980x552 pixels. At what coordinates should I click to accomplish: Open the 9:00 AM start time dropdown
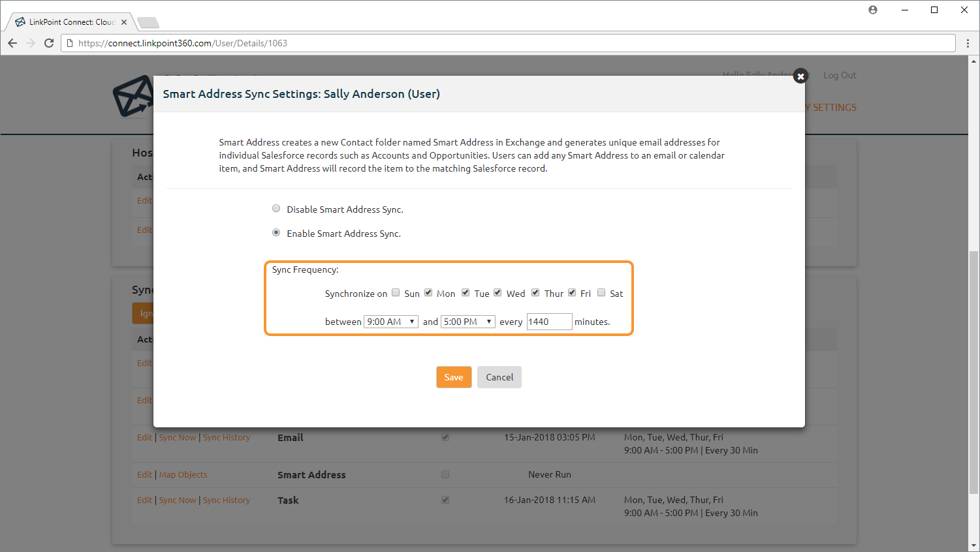[391, 322]
